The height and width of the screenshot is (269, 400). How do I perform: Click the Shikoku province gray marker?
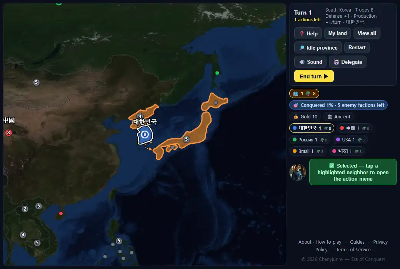172,148
